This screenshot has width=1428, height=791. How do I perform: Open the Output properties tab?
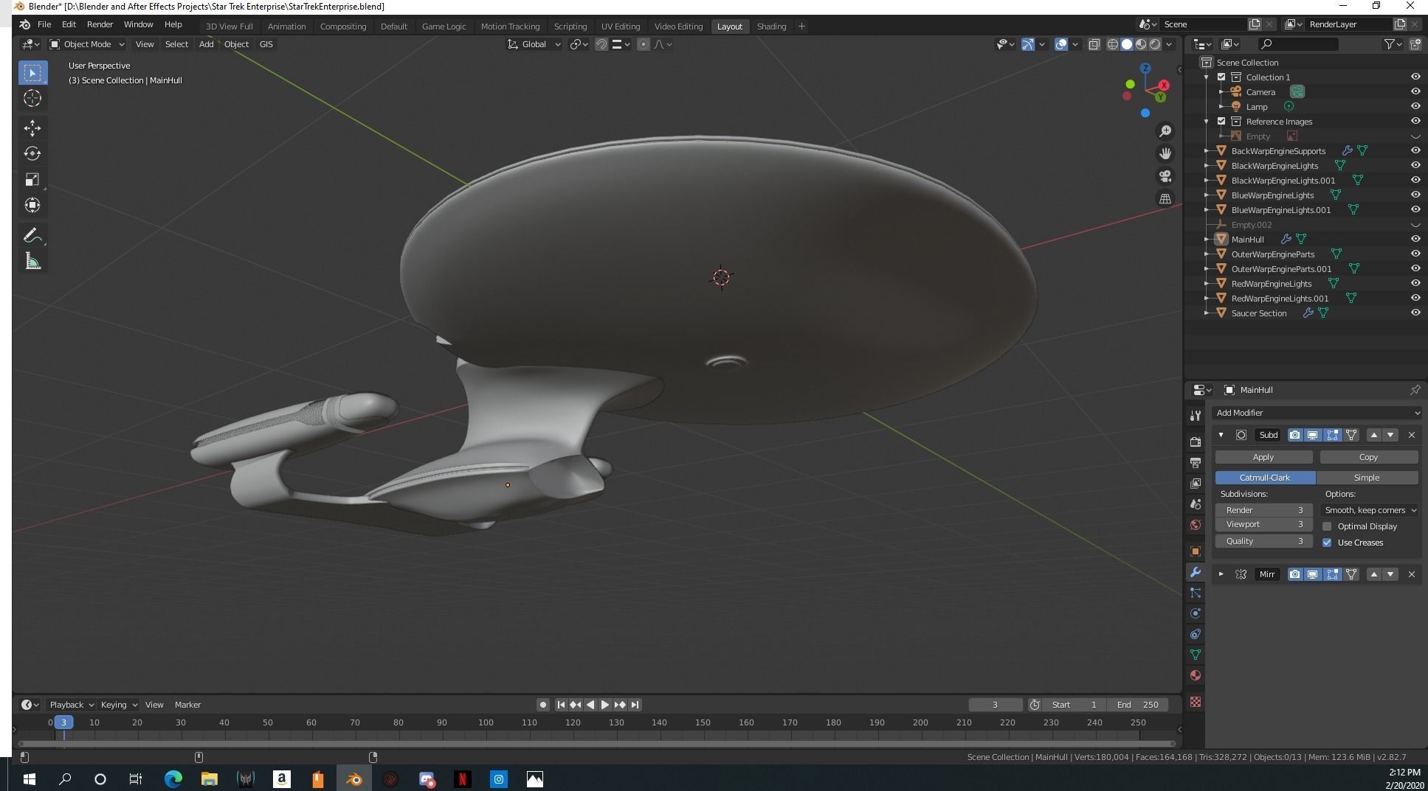[1196, 463]
